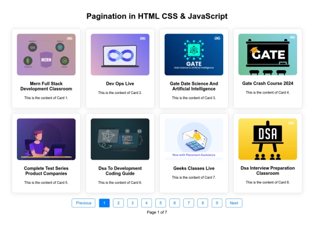Click the Placement Assistance illustration image

pyautogui.click(x=194, y=139)
